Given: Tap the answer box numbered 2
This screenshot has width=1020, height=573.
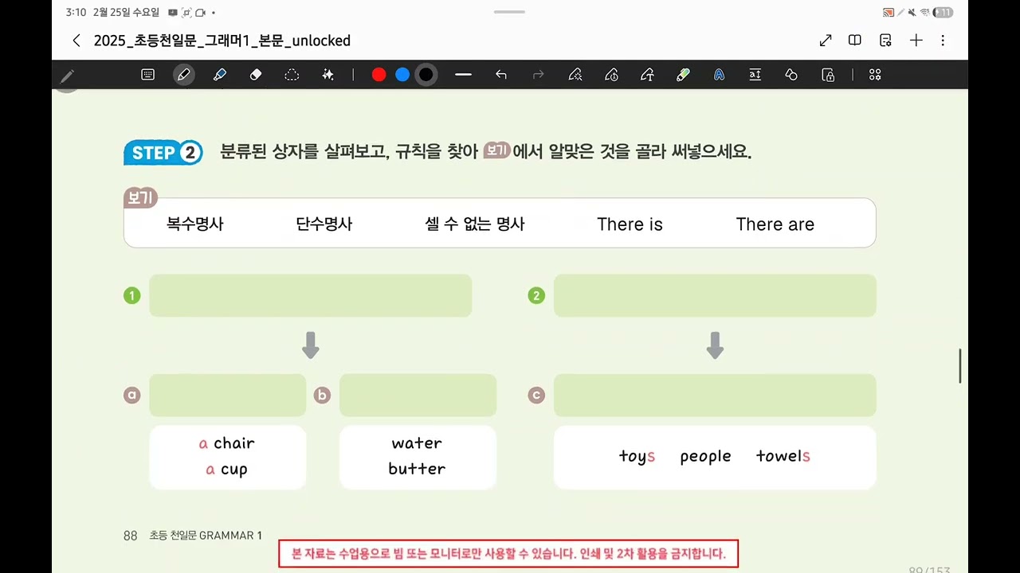Looking at the screenshot, I should point(715,295).
